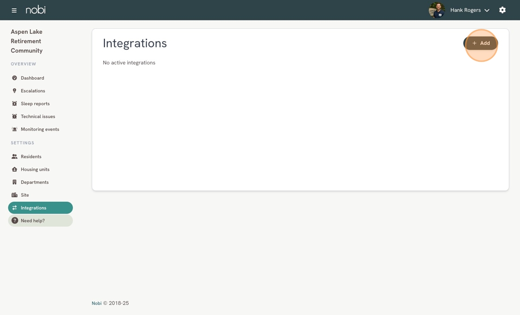Open the hamburger menu icon
This screenshot has height=315, width=520.
pos(14,10)
